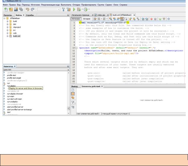188x166 pixels.
Task: Toggle group view icon in Action Items
Action: (x=73, y=107)
